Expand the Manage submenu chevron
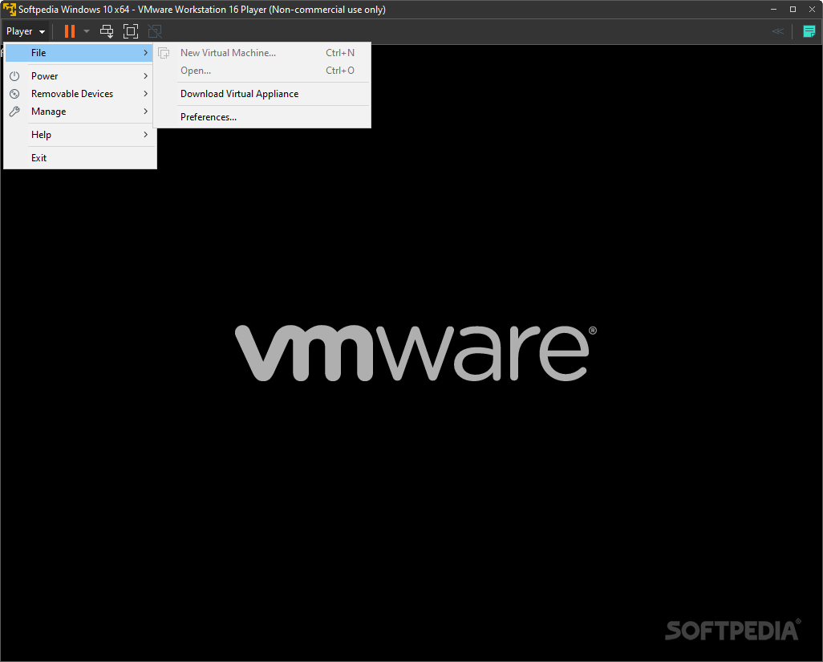 145,112
